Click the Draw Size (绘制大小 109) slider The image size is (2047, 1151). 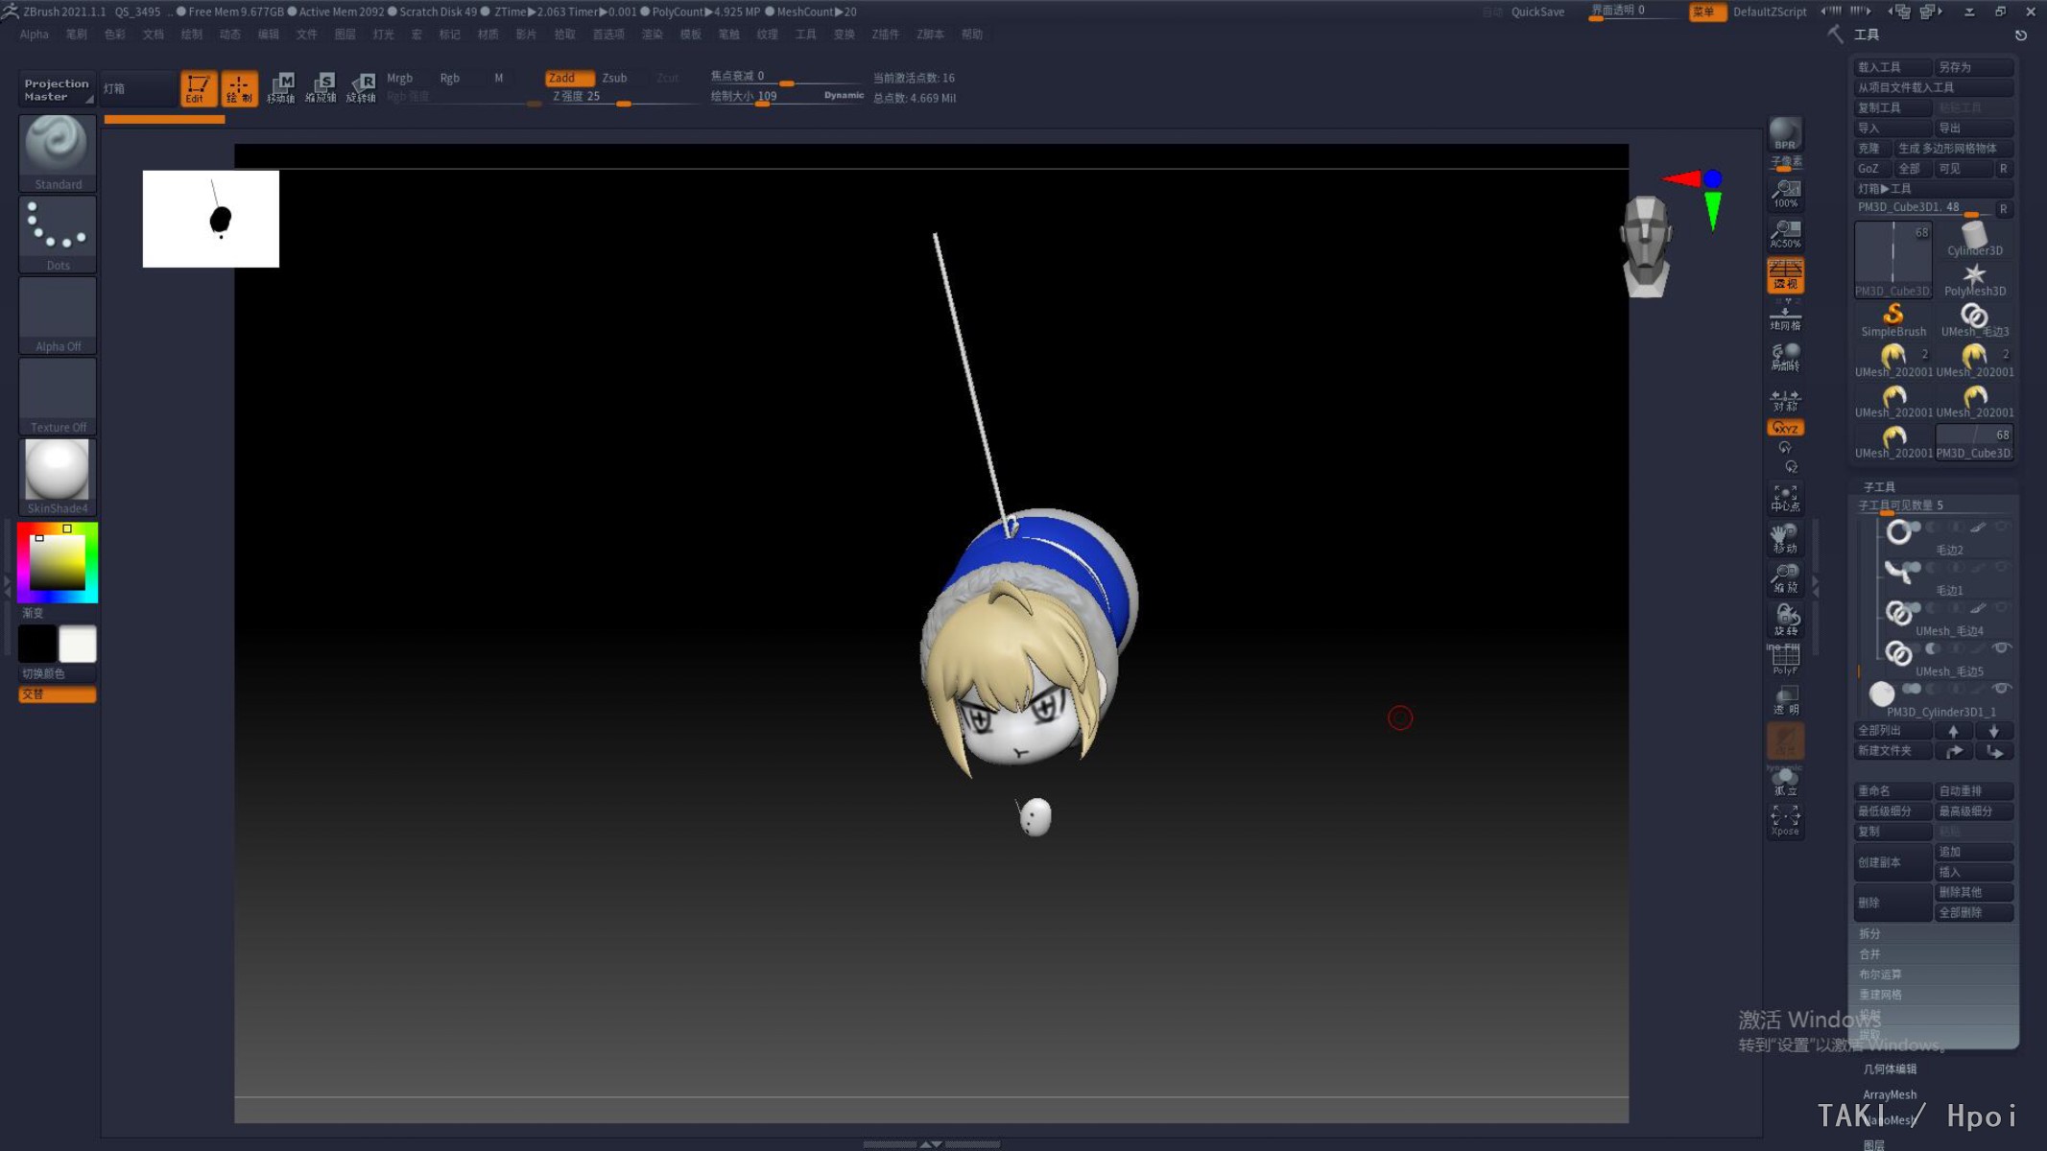pos(787,97)
